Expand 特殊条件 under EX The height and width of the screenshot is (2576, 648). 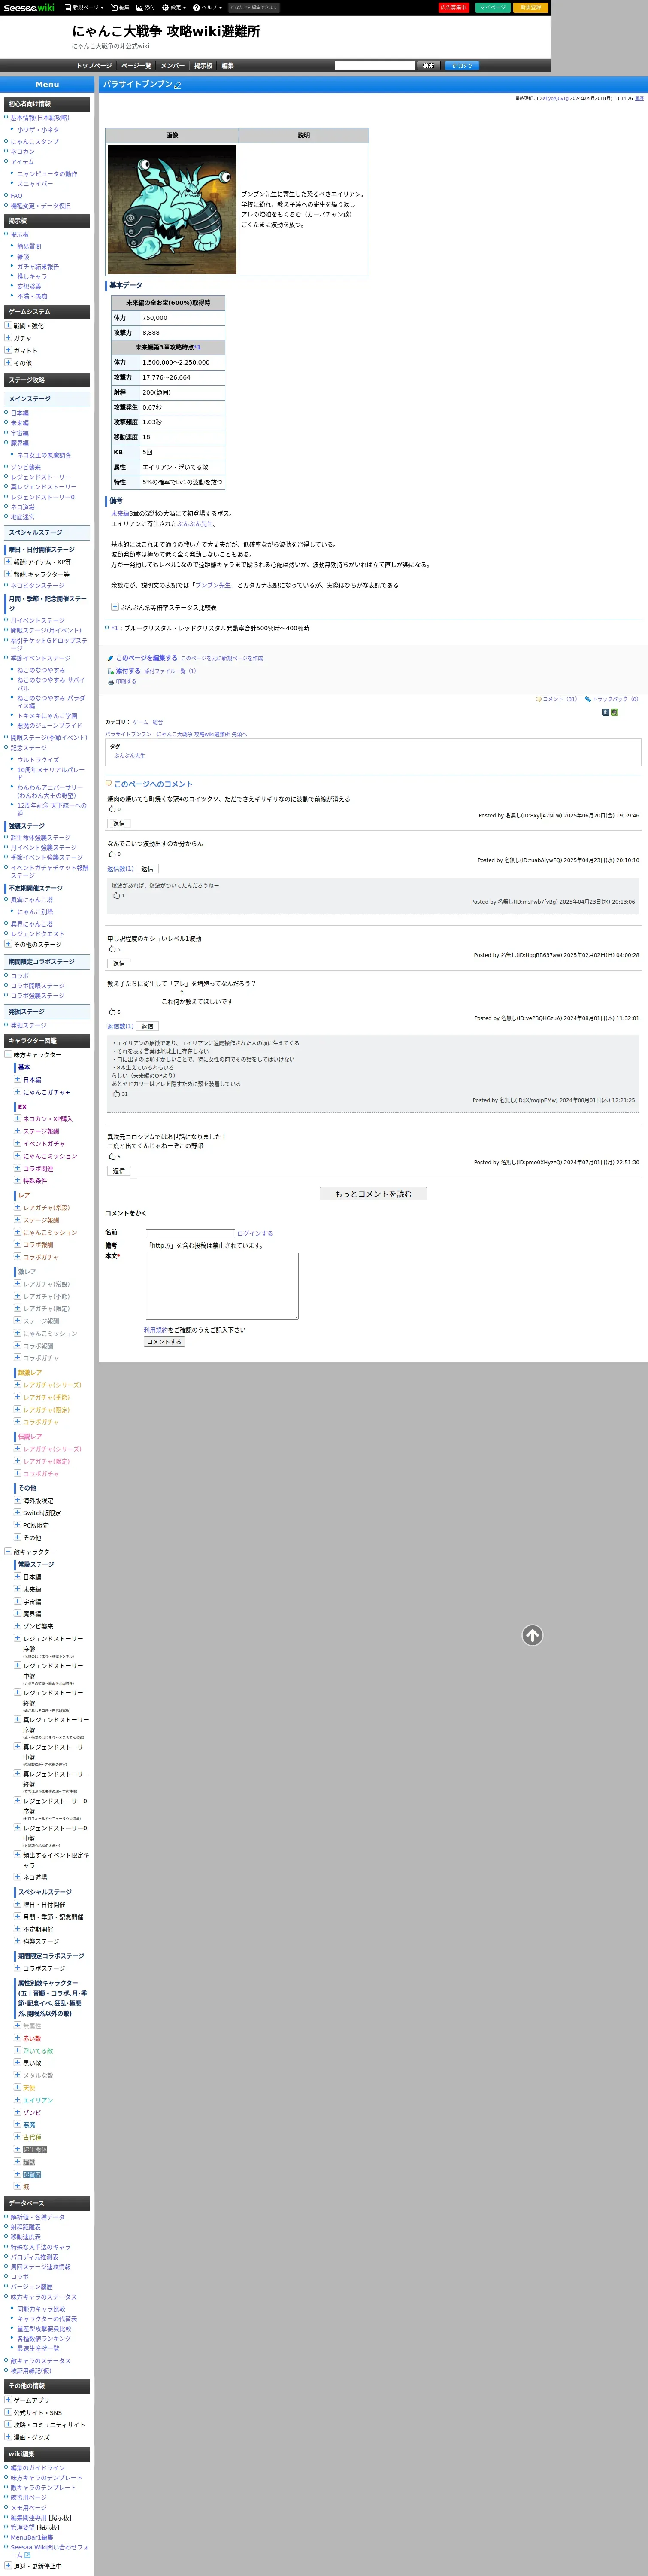click(17, 1180)
